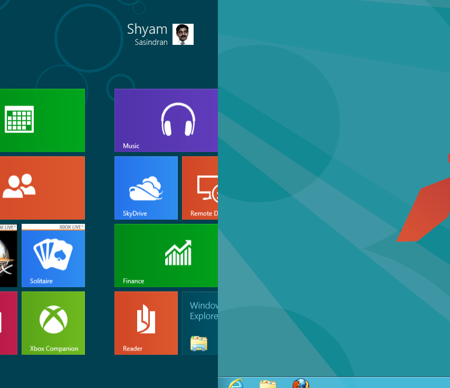Open the SkyDrive tile
This screenshot has height=388, width=450.
click(x=146, y=188)
